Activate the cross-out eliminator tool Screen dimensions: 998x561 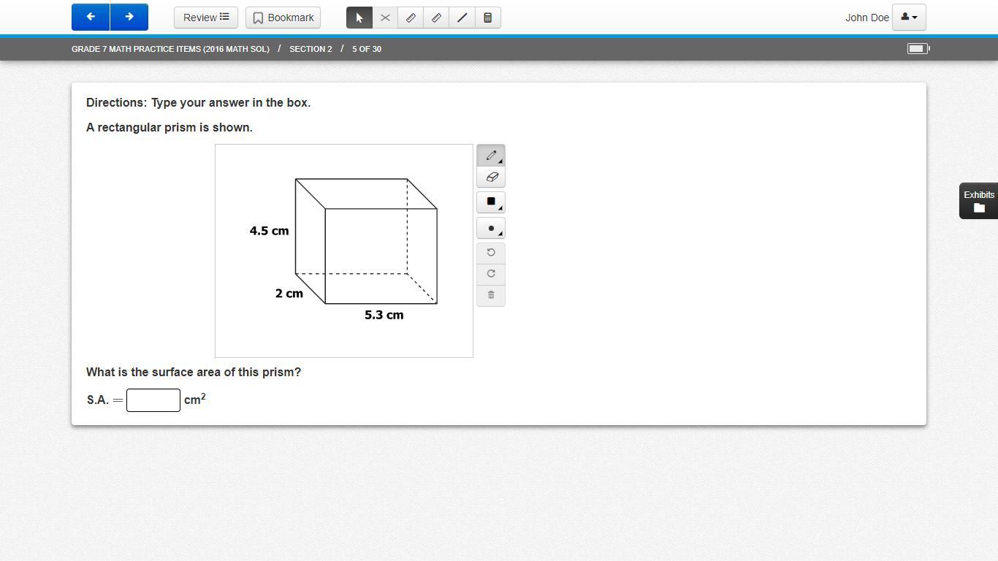click(385, 18)
